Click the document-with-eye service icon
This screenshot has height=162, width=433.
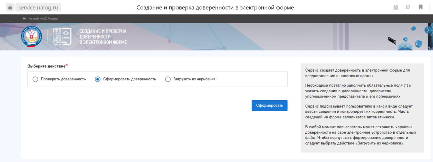62,37
